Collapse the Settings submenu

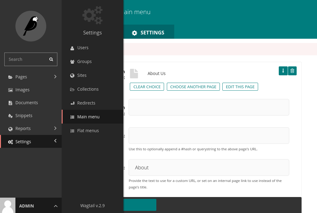click(x=55, y=141)
